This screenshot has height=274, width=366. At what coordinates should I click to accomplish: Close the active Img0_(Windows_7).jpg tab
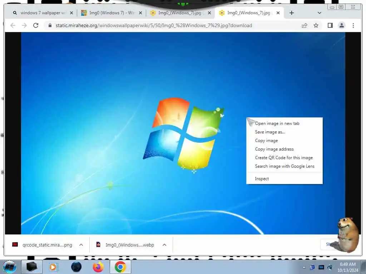pyautogui.click(x=278, y=13)
